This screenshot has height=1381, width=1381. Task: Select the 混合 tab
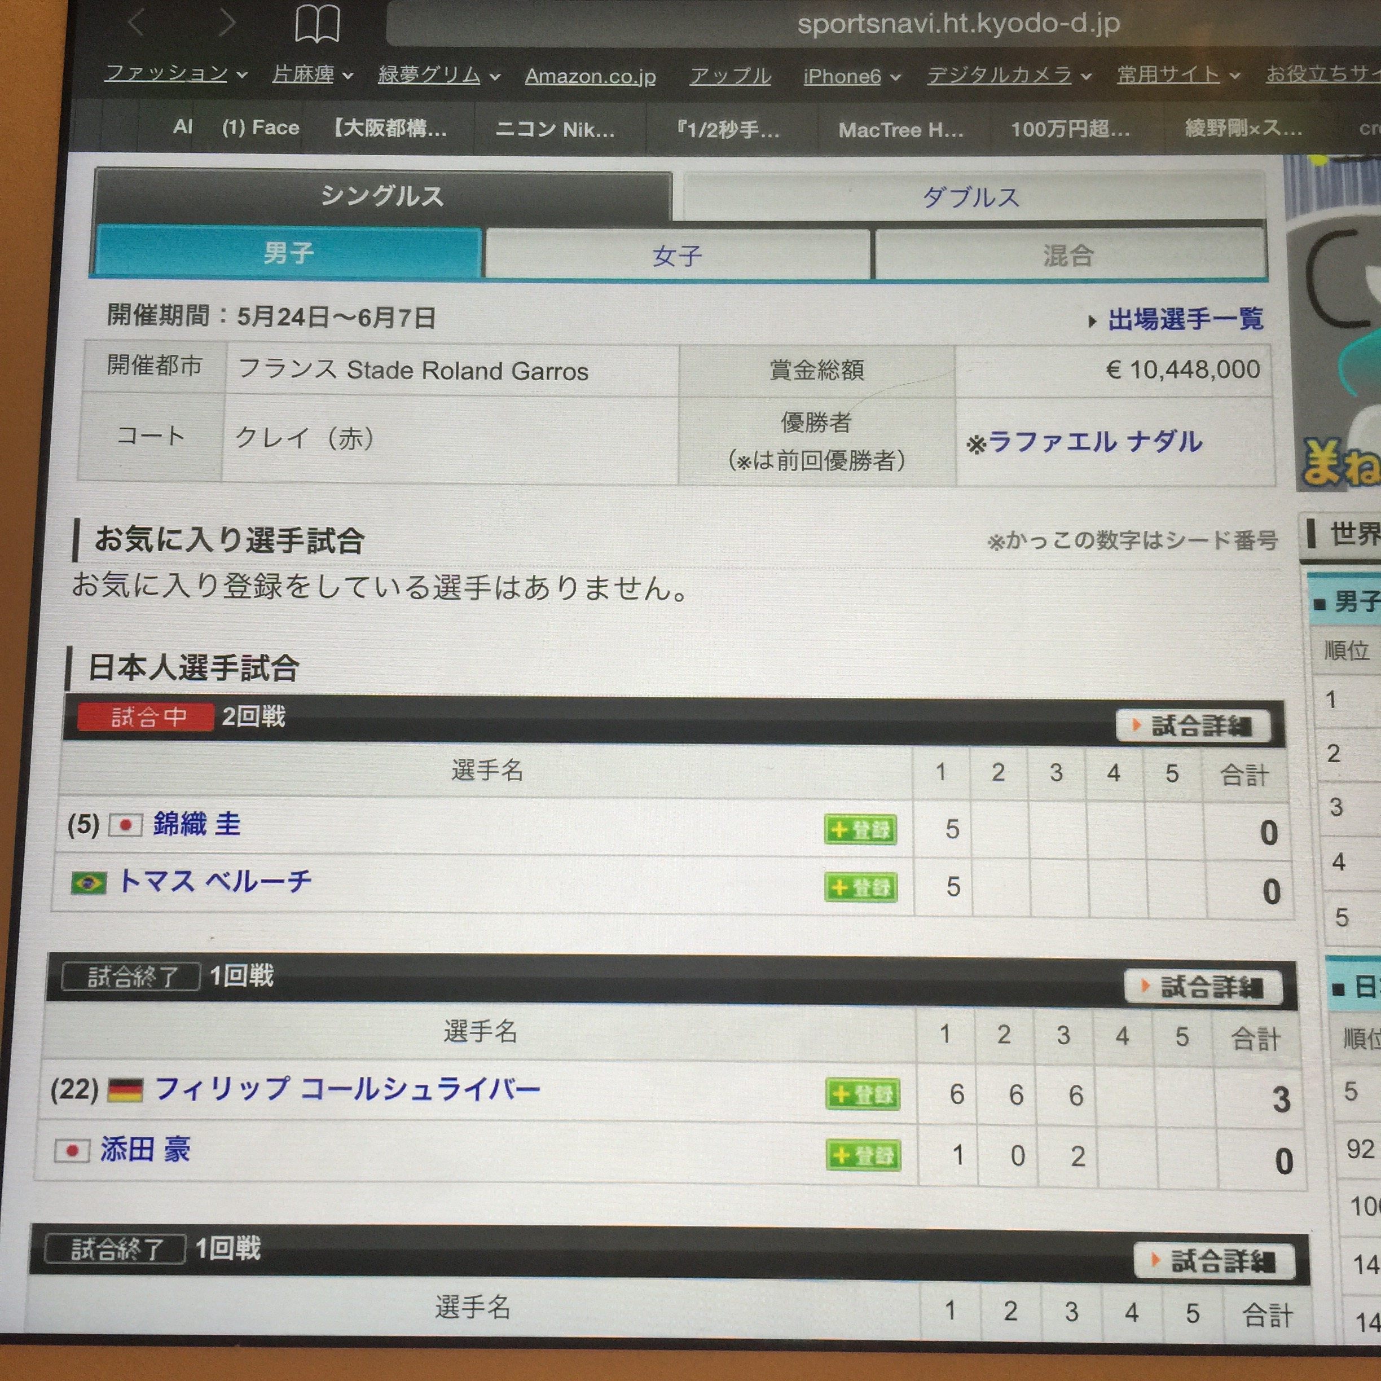(1068, 255)
